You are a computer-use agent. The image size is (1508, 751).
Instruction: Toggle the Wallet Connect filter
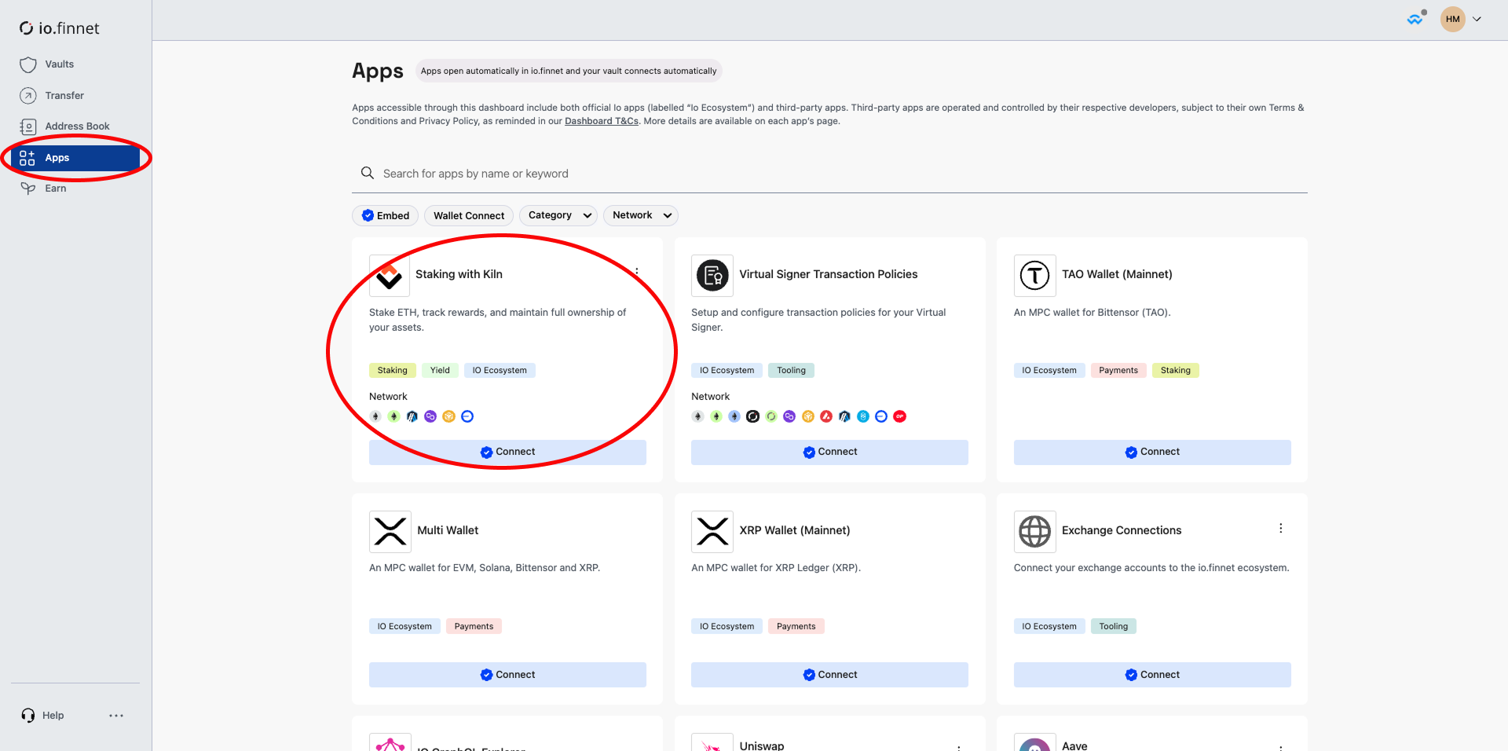tap(469, 215)
